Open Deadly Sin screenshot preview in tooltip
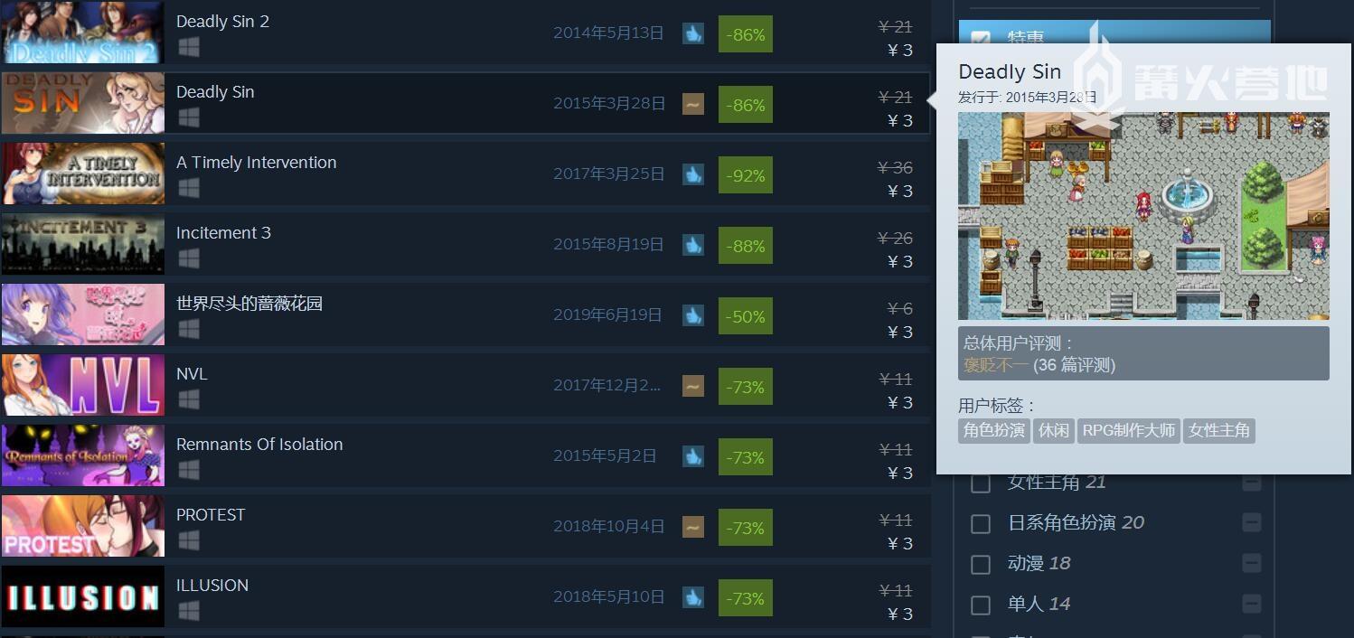 tap(1143, 216)
